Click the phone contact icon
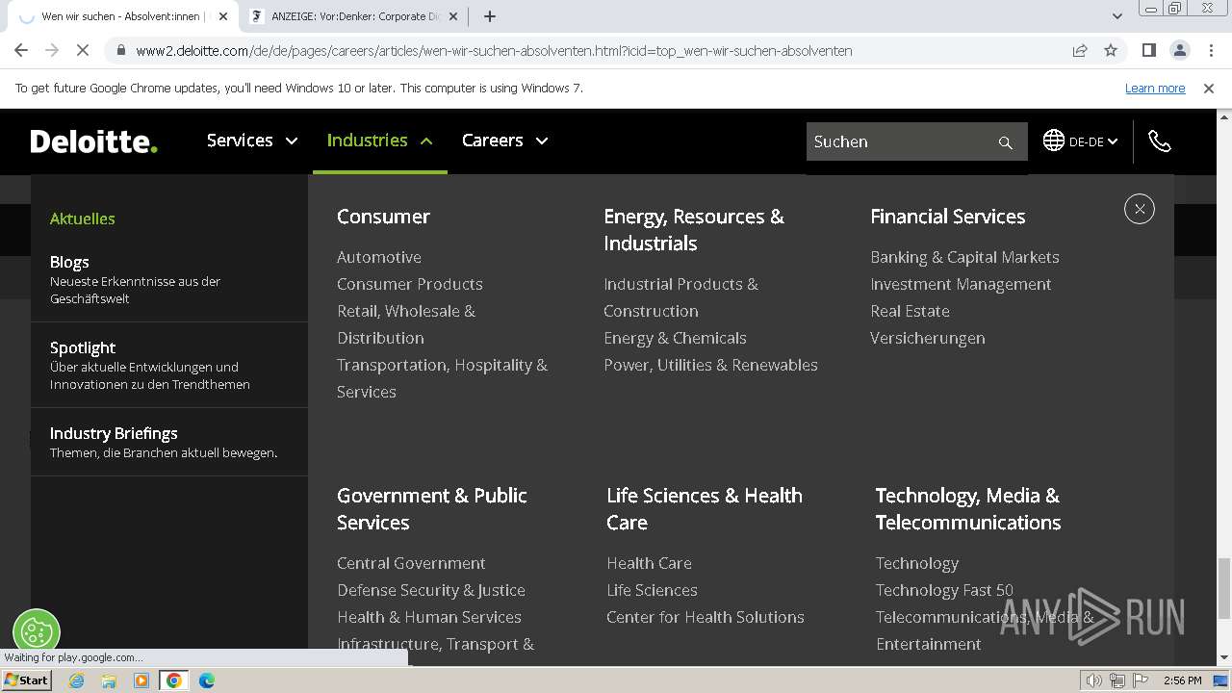Image resolution: width=1232 pixels, height=693 pixels. [1160, 141]
